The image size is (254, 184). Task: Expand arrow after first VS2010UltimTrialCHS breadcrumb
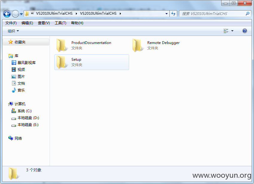click(x=76, y=14)
